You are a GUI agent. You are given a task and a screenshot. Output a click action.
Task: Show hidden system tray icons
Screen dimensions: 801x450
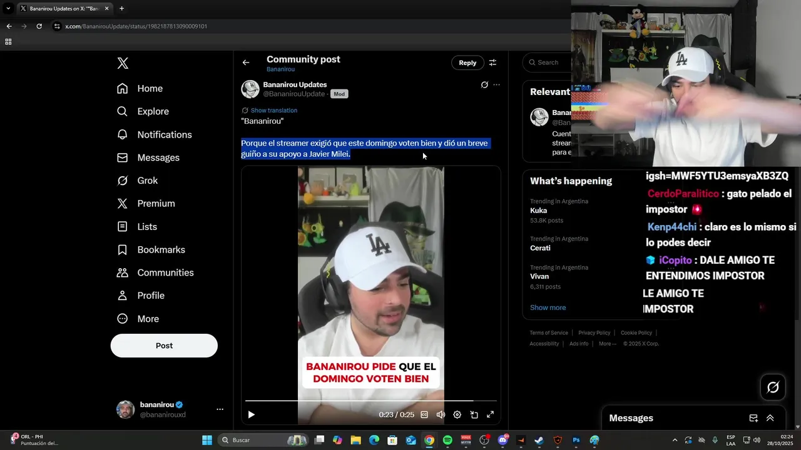click(675, 440)
